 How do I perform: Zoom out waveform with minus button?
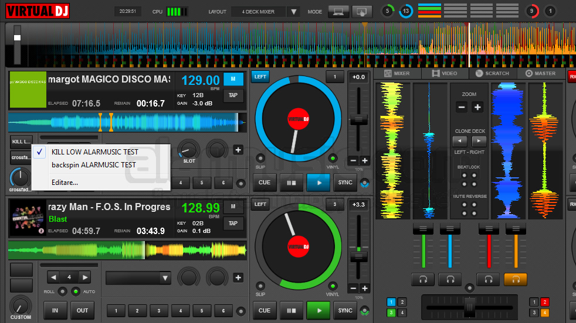462,108
